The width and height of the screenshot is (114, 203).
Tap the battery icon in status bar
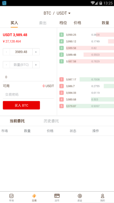(x=101, y=3)
